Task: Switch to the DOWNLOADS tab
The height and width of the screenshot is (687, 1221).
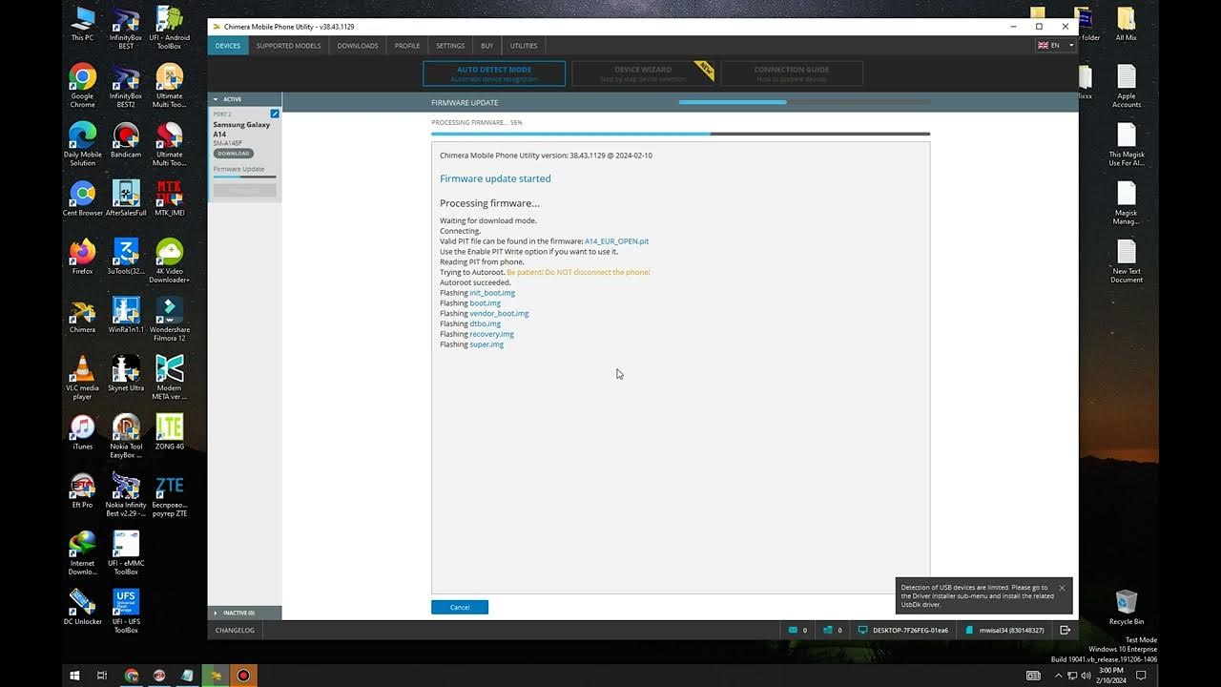Action: coord(358,46)
